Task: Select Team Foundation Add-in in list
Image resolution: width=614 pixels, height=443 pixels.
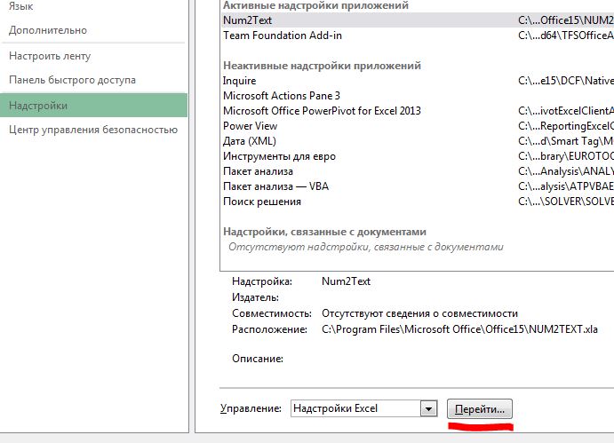Action: pyautogui.click(x=282, y=36)
